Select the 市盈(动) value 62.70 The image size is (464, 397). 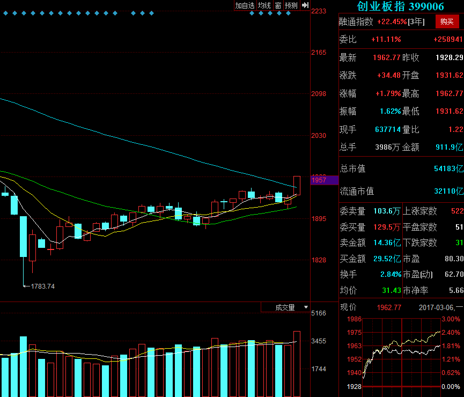click(454, 275)
